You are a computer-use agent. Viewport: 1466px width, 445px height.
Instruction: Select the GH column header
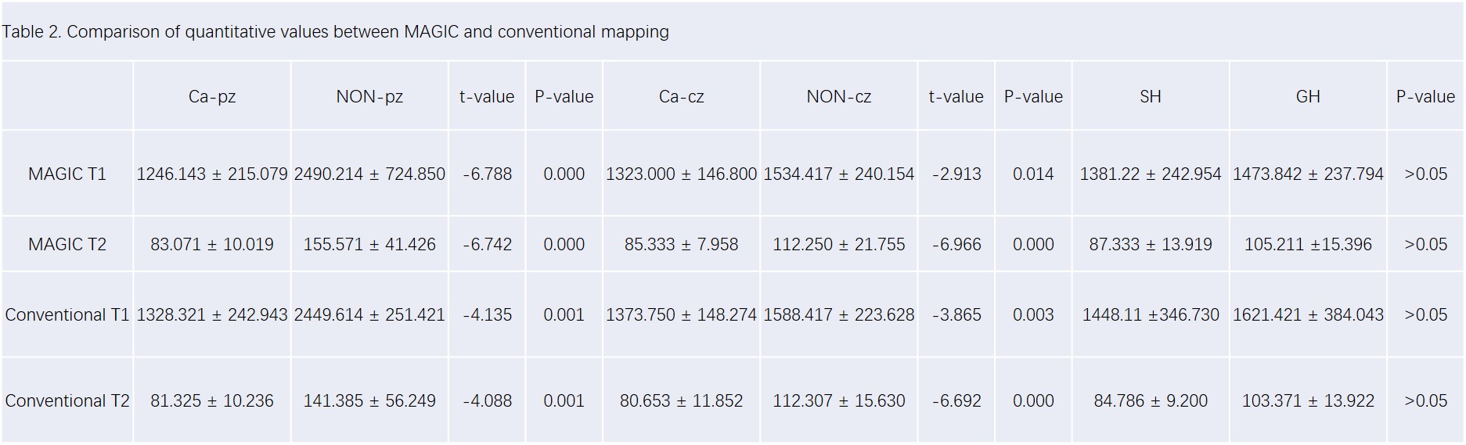[1308, 97]
